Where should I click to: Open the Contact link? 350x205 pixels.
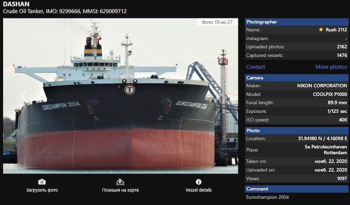point(255,67)
